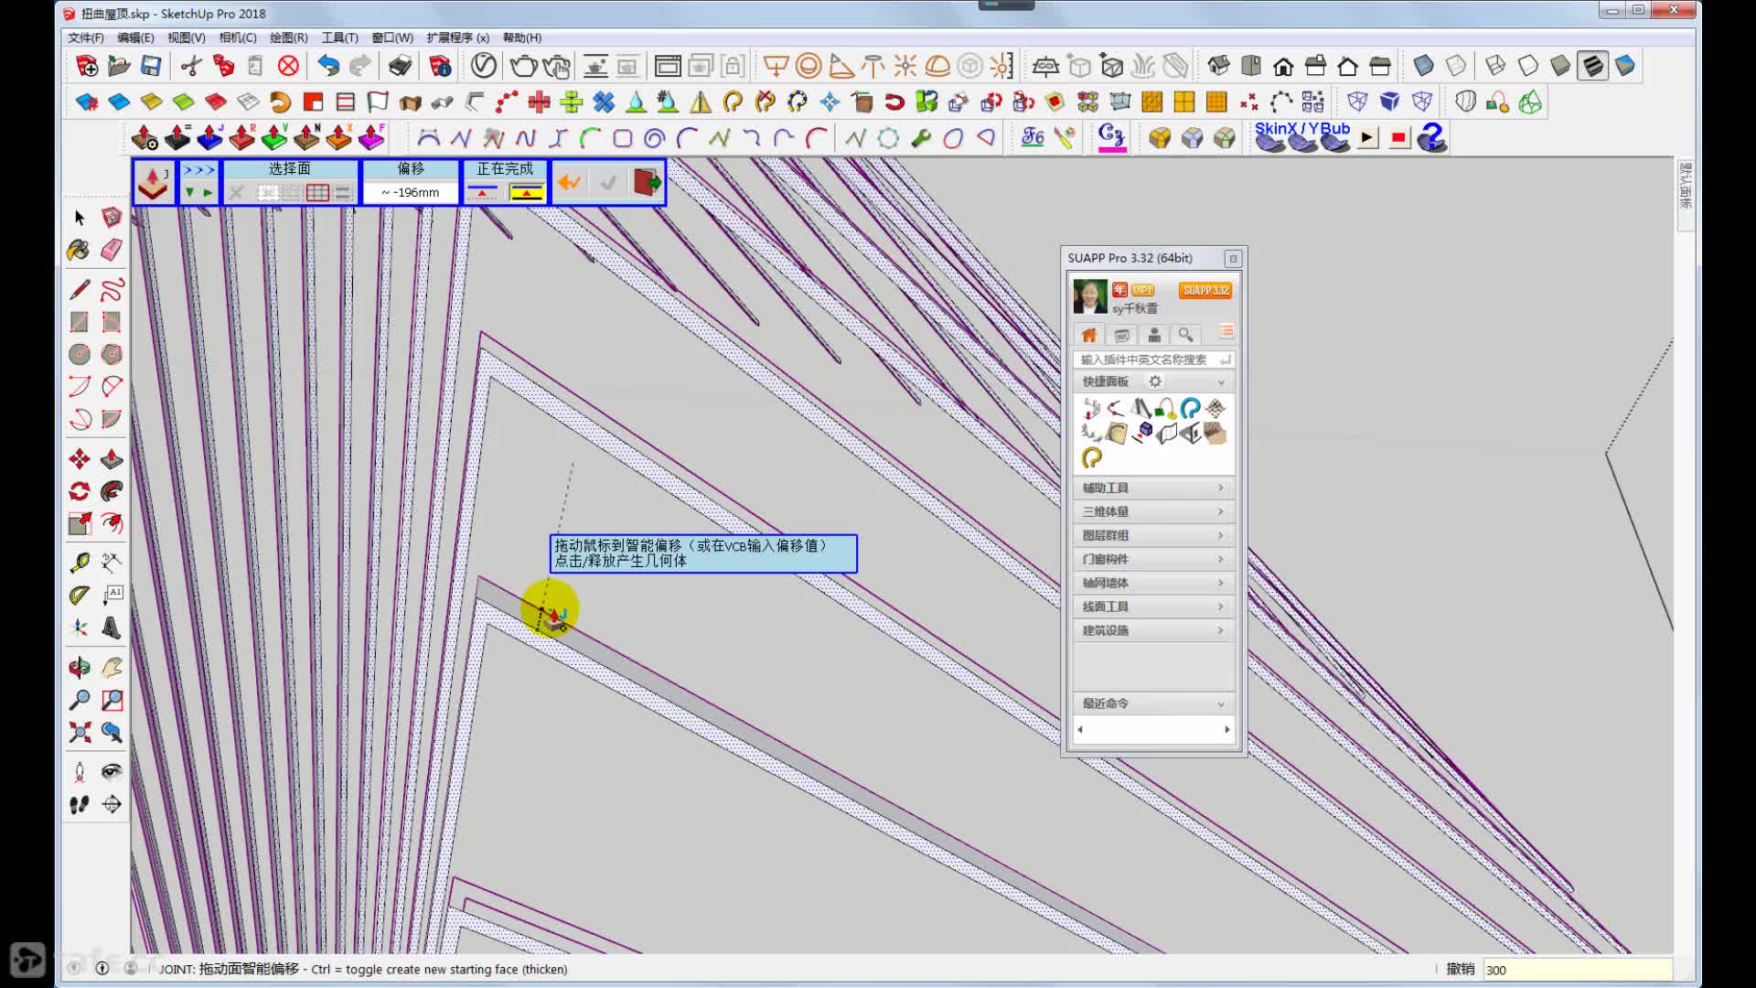
Task: Pick the Follow Me tool
Action: 112,491
